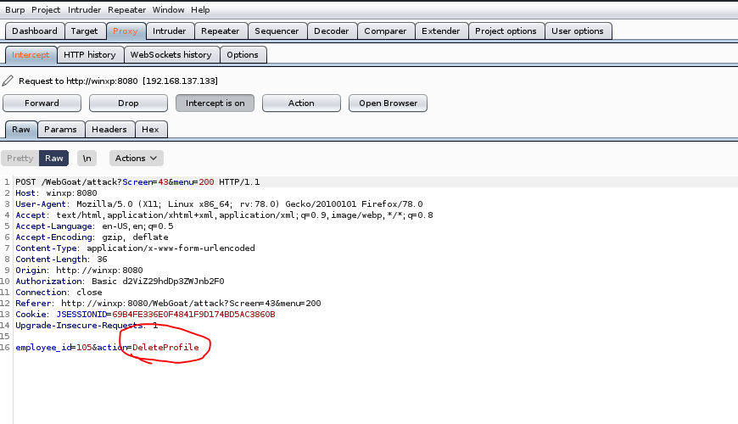The image size is (738, 424).
Task: Click the Referer header line
Action: [x=168, y=304]
